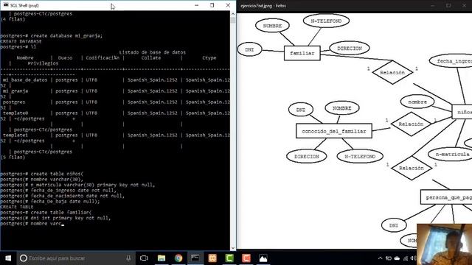
Task: Click the 'template0' database row
Action: tap(115, 113)
